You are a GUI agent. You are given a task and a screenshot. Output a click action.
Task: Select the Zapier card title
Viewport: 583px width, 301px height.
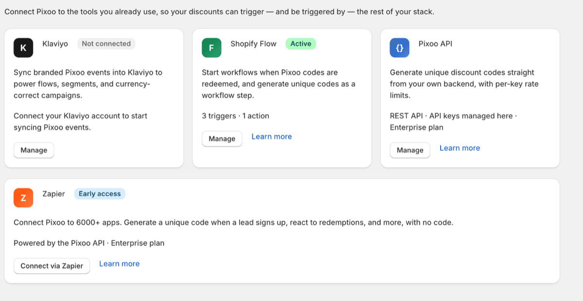[53, 194]
